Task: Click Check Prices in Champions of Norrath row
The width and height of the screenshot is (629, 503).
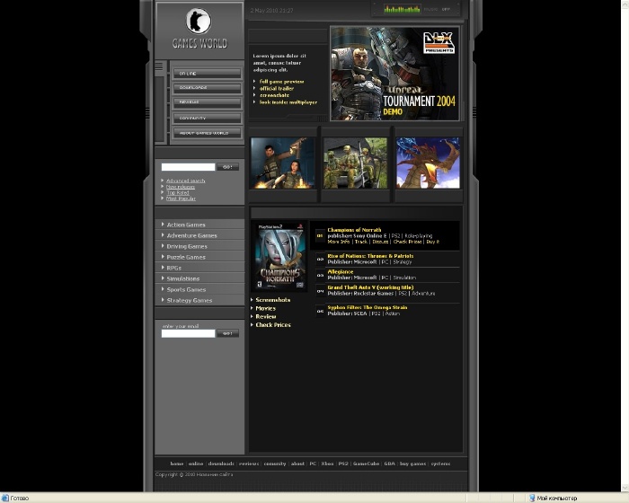Action: 408,242
